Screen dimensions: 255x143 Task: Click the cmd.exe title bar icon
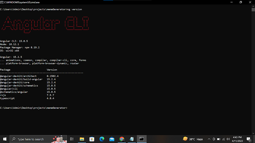click(2, 2)
